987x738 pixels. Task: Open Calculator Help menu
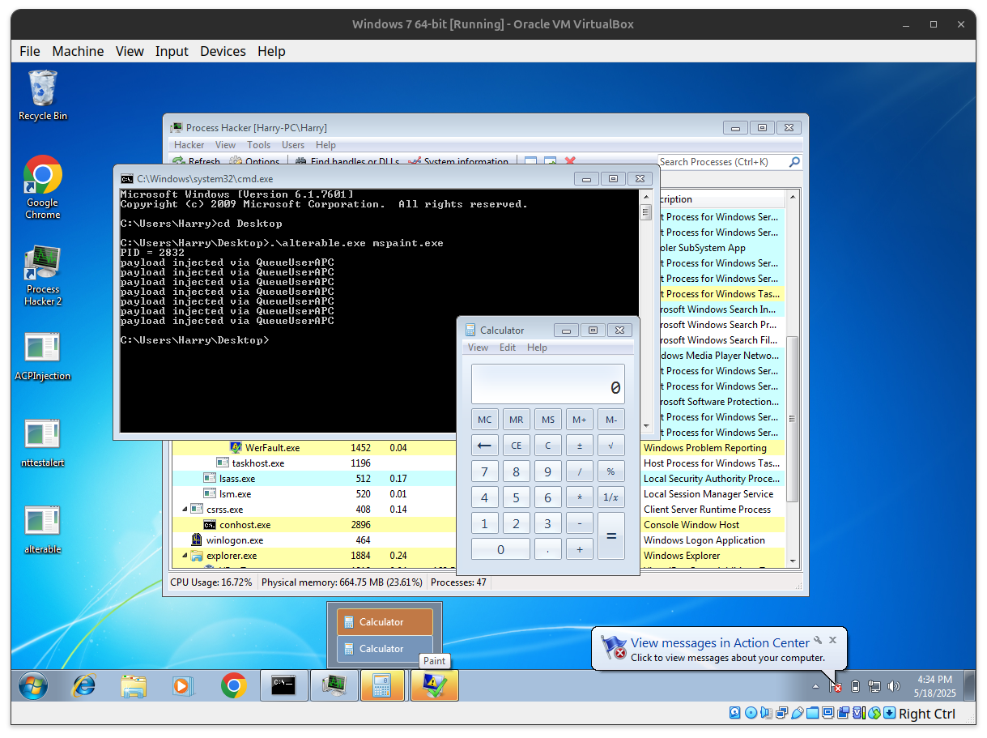[x=537, y=348]
